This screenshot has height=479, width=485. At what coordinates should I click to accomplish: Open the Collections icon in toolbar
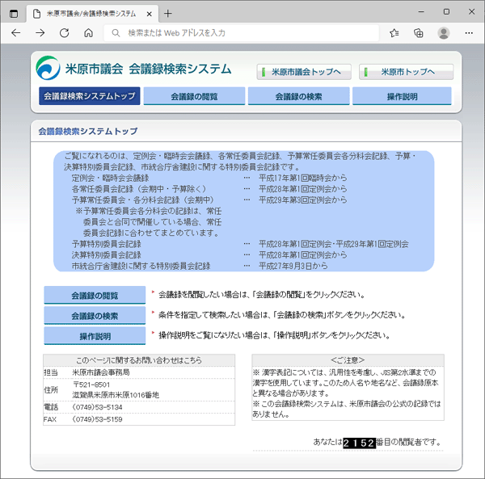coord(419,33)
